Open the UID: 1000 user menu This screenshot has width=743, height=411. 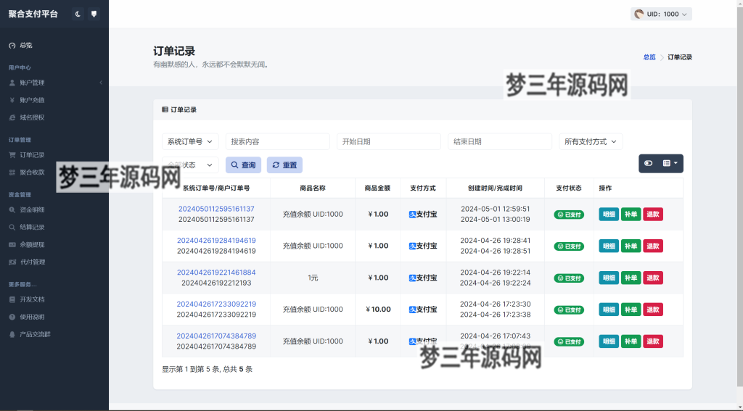point(661,14)
